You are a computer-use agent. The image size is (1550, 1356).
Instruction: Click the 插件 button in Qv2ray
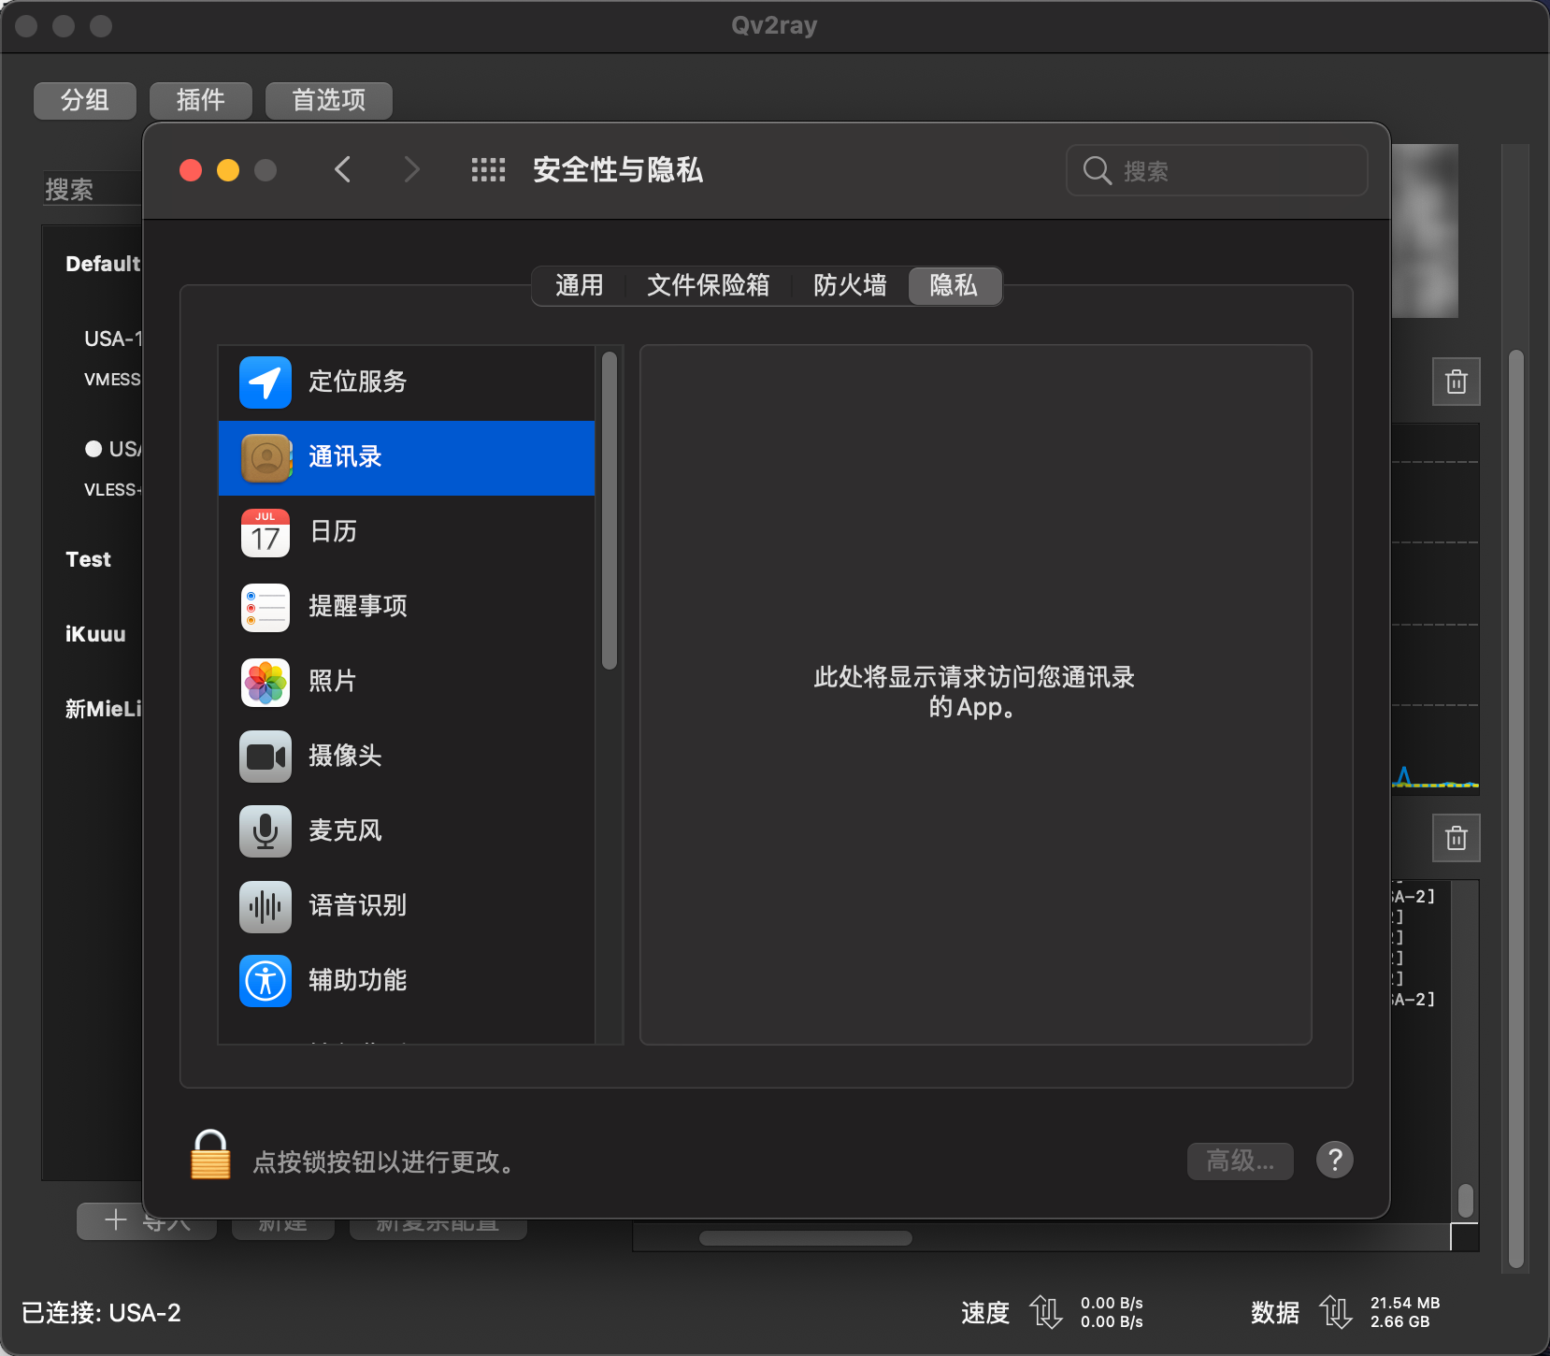pyautogui.click(x=201, y=100)
